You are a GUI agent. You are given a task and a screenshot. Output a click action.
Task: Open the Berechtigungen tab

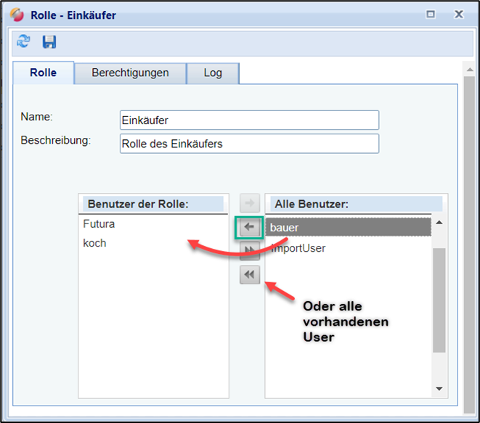click(x=130, y=73)
